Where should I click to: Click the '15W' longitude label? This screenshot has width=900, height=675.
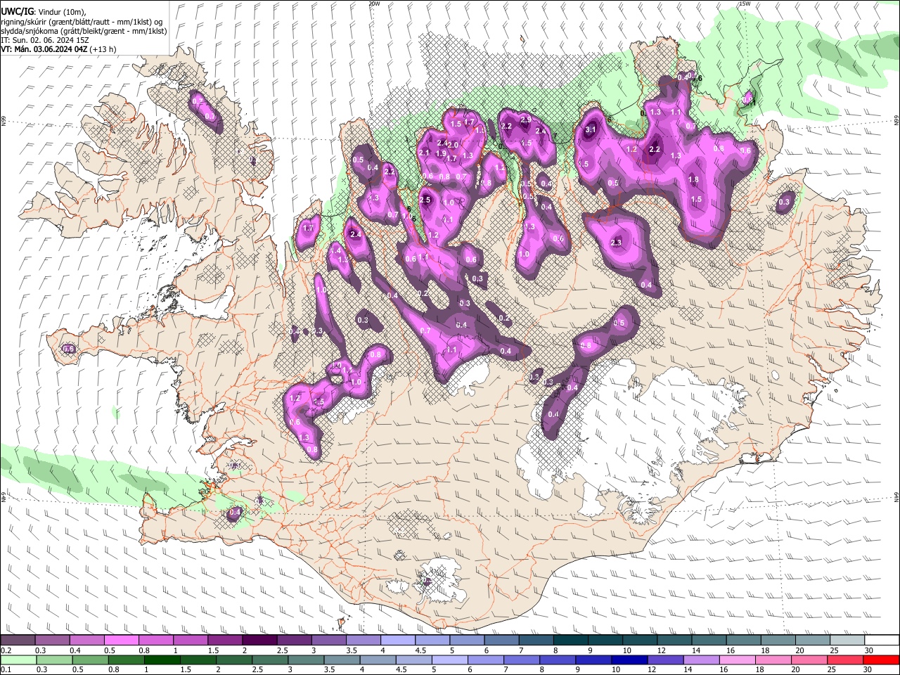[745, 4]
